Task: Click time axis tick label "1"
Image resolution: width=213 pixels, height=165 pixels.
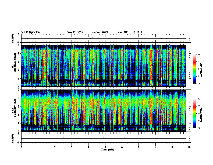Action: [38, 147]
